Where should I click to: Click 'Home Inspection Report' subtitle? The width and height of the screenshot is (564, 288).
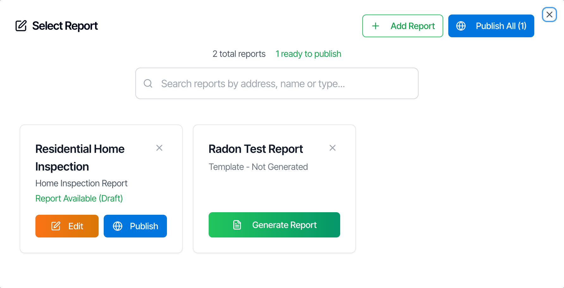(x=81, y=183)
